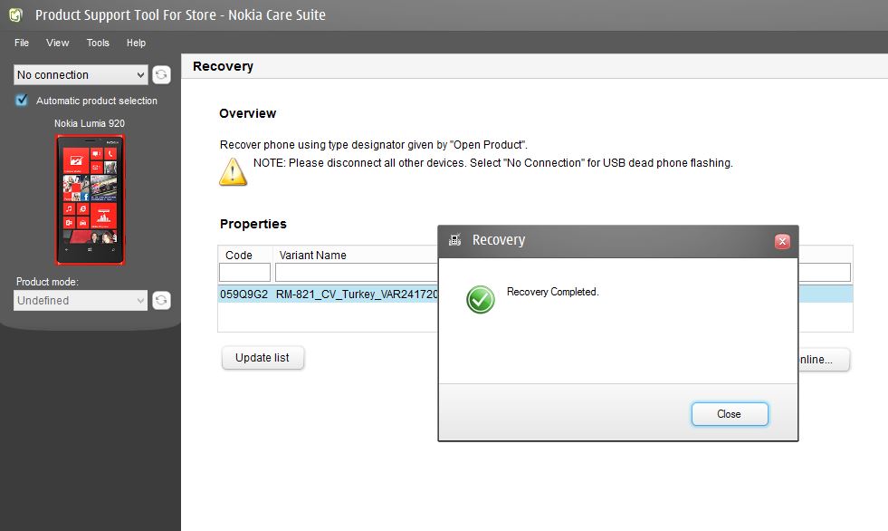Click the Update list button
The width and height of the screenshot is (888, 531).
(263, 358)
